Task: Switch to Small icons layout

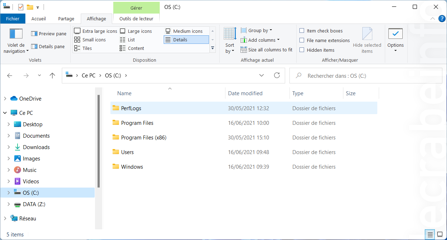Action: (90, 40)
